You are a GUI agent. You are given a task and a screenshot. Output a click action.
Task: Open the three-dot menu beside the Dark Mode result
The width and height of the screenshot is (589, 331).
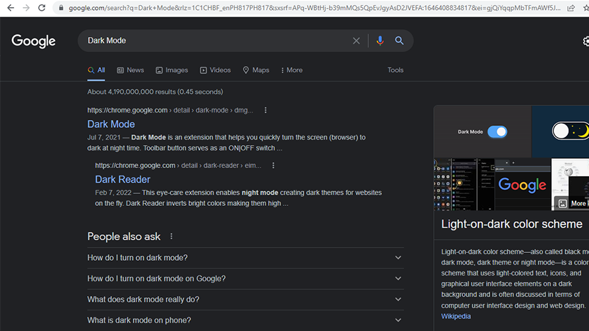pos(266,110)
